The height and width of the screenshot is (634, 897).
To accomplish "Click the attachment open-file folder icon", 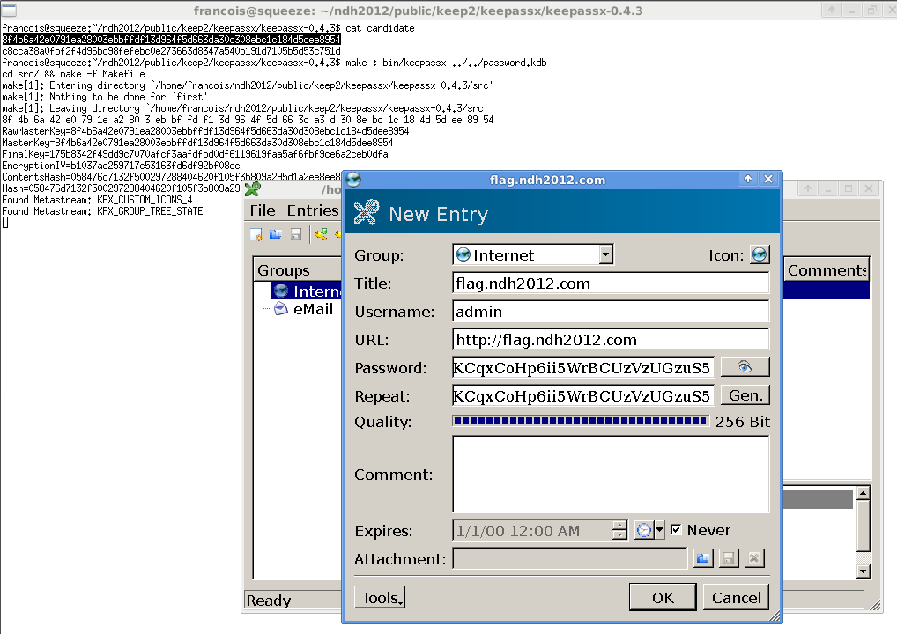I will click(702, 558).
